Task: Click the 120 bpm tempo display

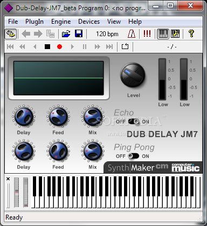Action: pos(107,34)
